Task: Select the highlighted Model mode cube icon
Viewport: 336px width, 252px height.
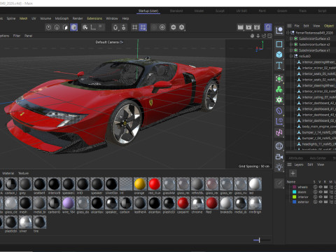Action: point(74,27)
